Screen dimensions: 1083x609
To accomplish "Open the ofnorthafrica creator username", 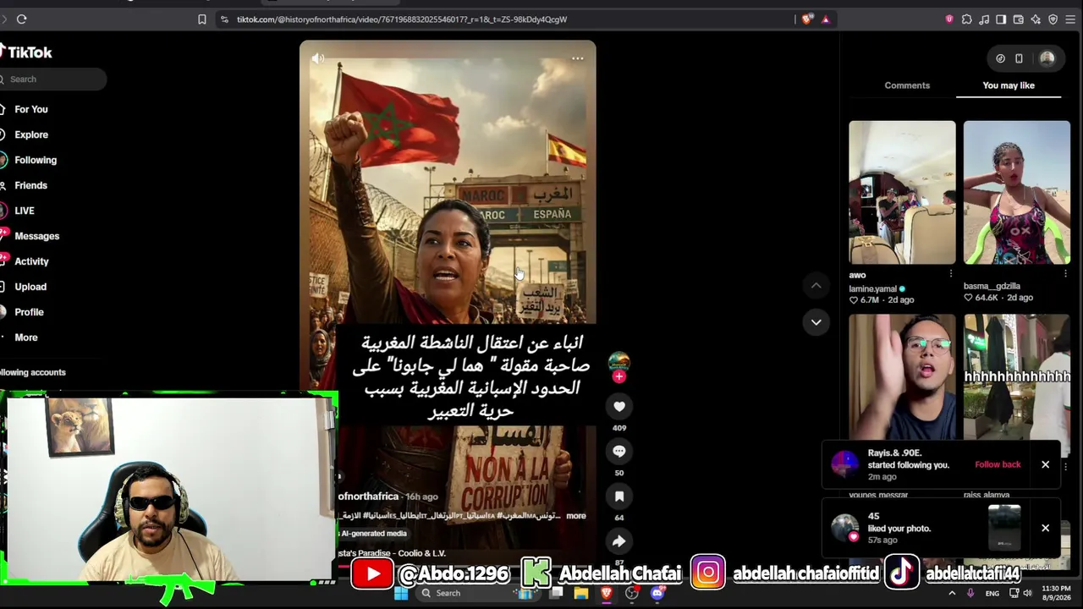I will coord(368,497).
